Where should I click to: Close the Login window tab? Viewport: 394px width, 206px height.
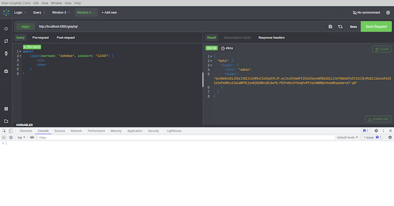pyautogui.click(x=25, y=12)
